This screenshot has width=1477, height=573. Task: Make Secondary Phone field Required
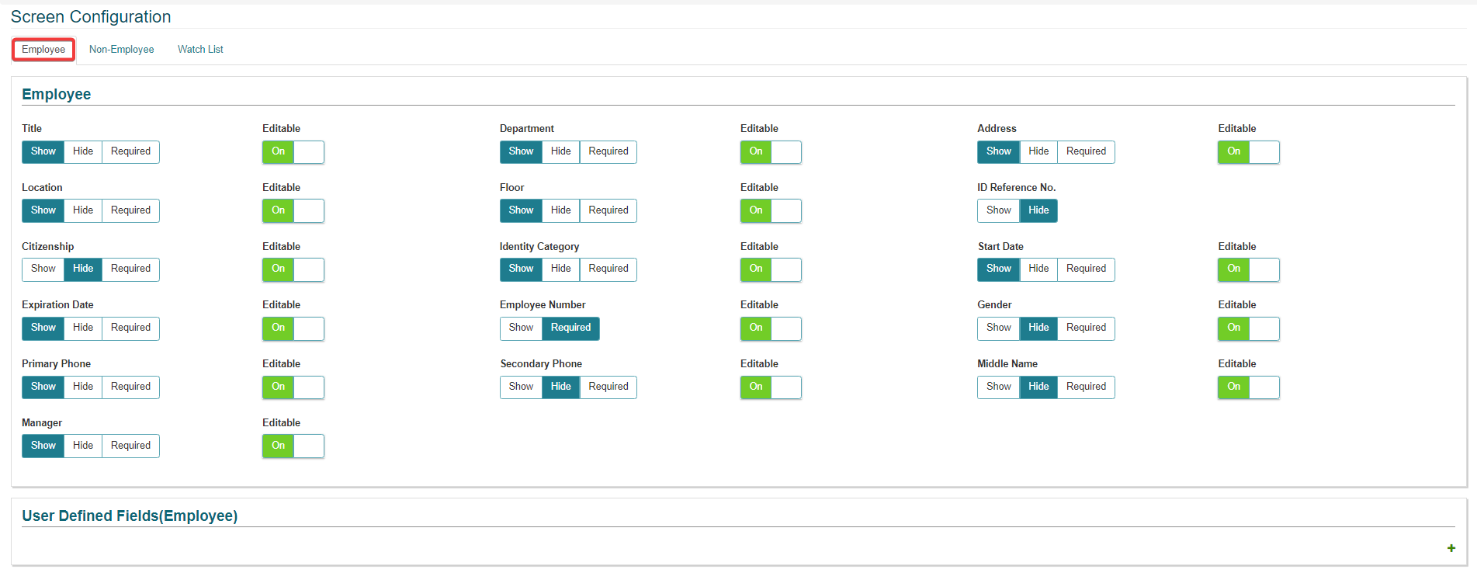[608, 387]
